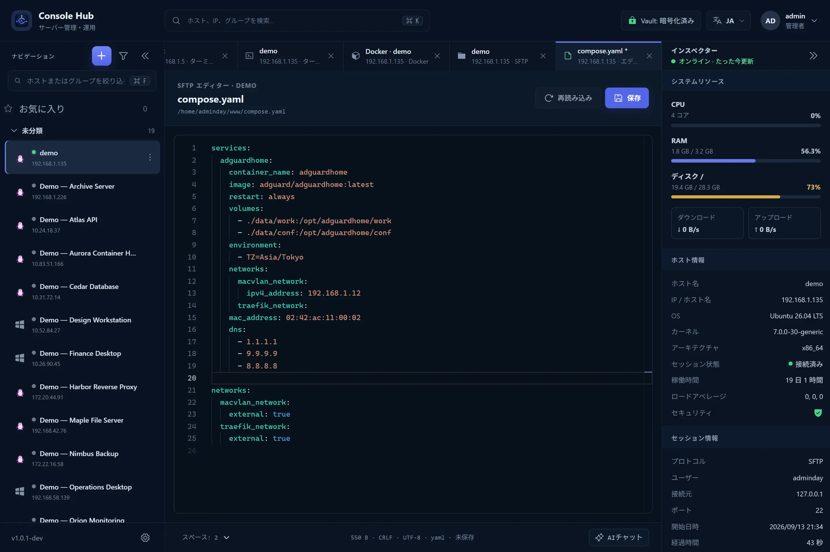Open the spaces indentation dropdown
Screen dimensions: 830x552
point(206,538)
